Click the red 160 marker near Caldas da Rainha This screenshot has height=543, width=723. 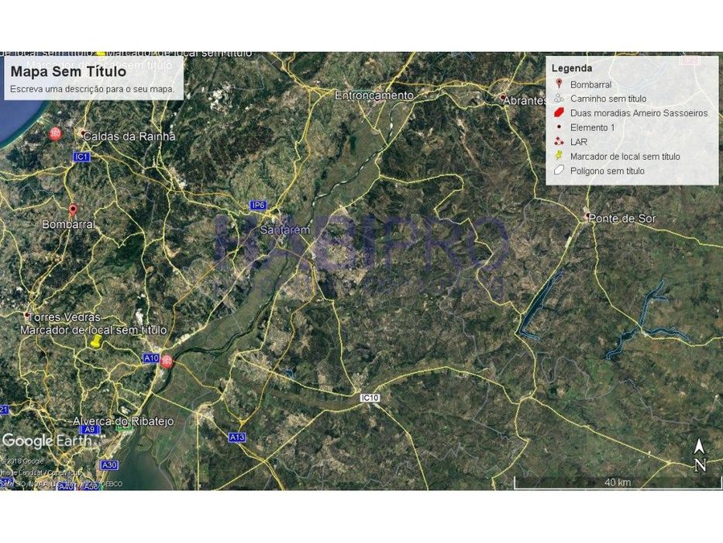tap(55, 134)
